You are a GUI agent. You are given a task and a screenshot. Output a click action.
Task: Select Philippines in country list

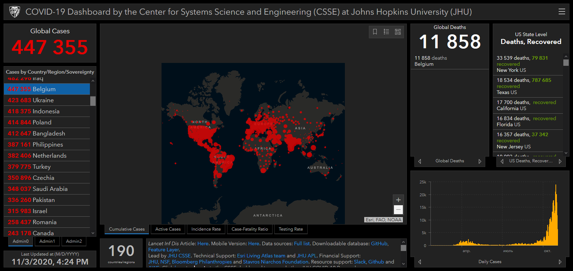(47, 144)
